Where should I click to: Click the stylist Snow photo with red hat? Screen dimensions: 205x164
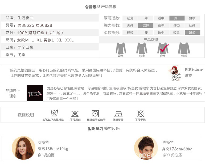(175, 73)
